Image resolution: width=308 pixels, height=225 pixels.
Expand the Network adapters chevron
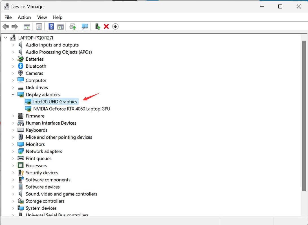pyautogui.click(x=13, y=151)
